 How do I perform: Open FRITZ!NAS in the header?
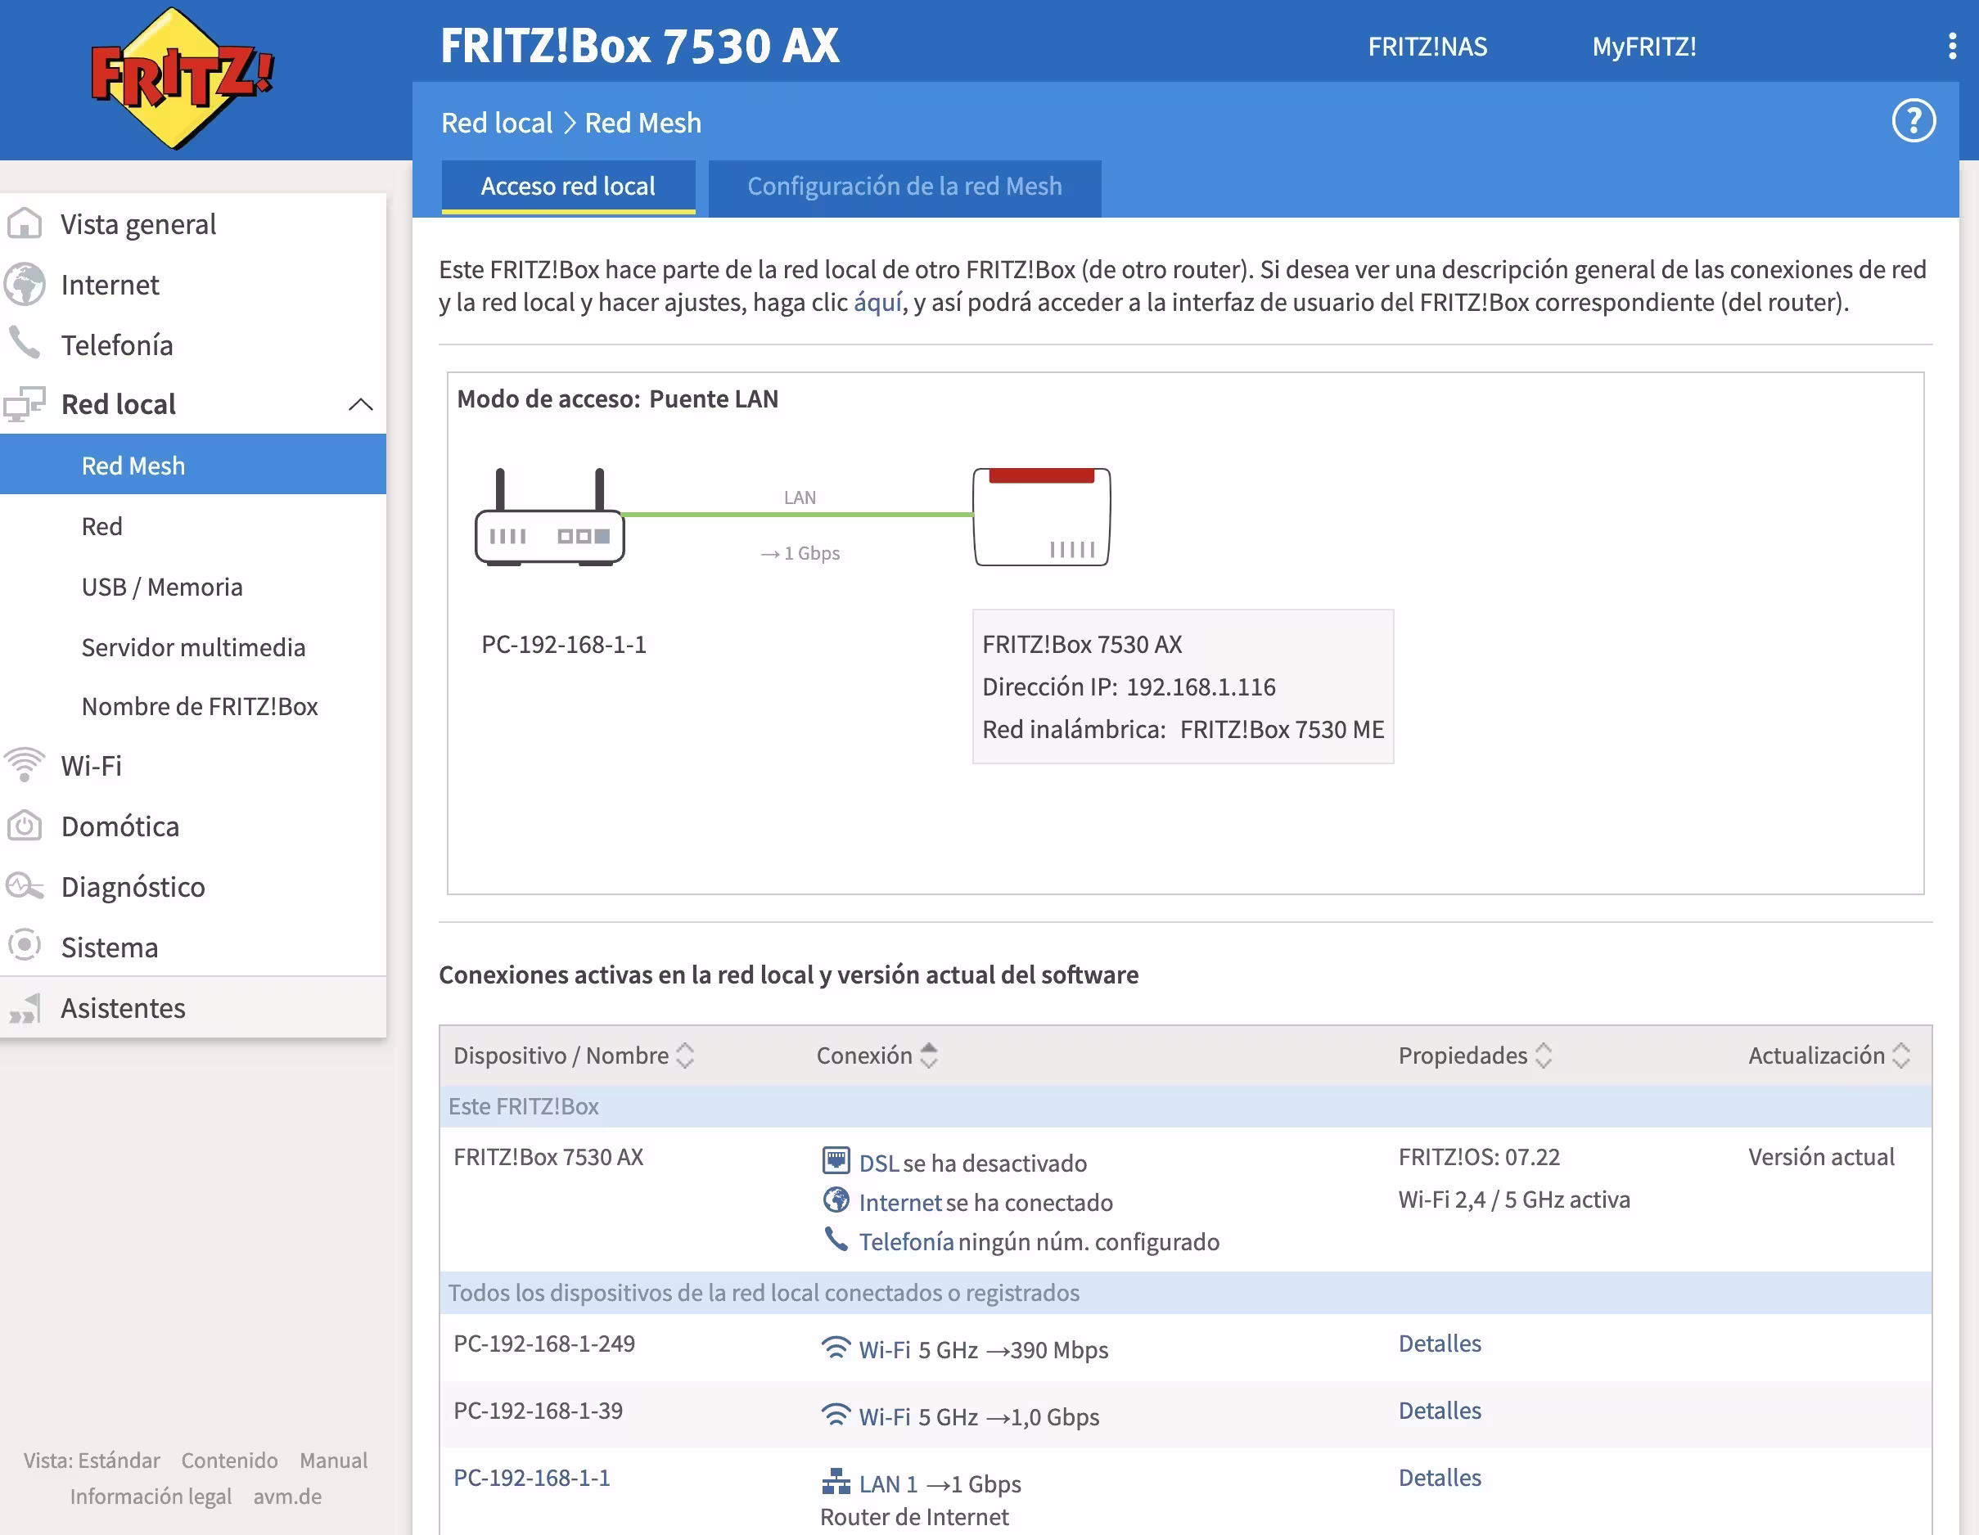(1427, 46)
